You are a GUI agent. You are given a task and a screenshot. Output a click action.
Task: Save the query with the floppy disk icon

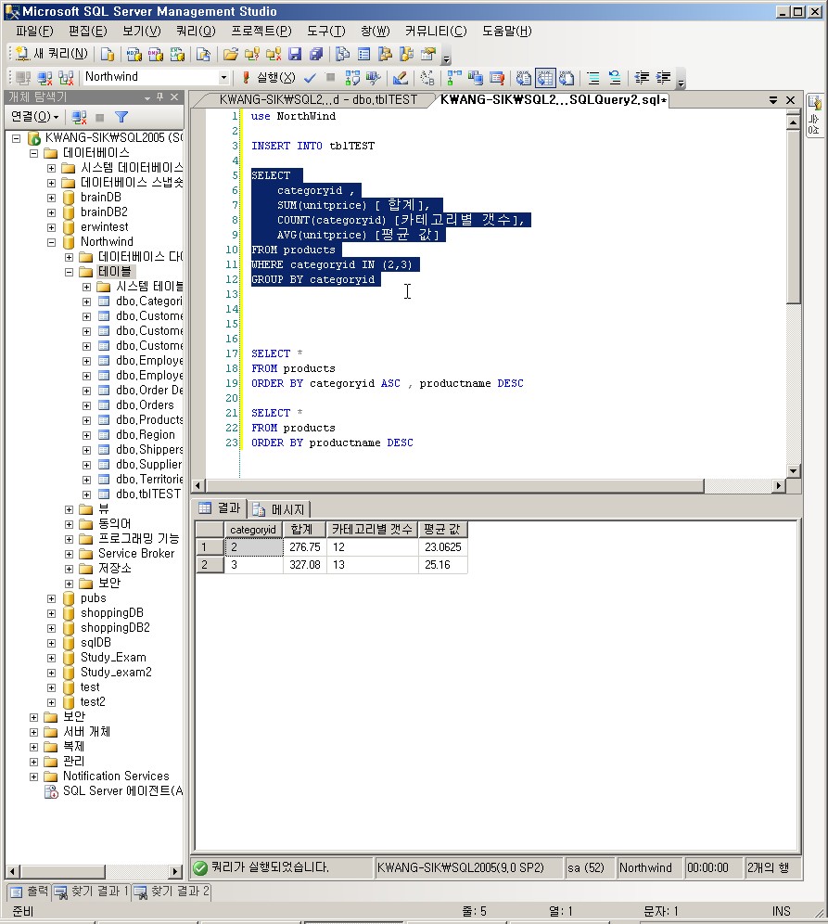point(295,54)
